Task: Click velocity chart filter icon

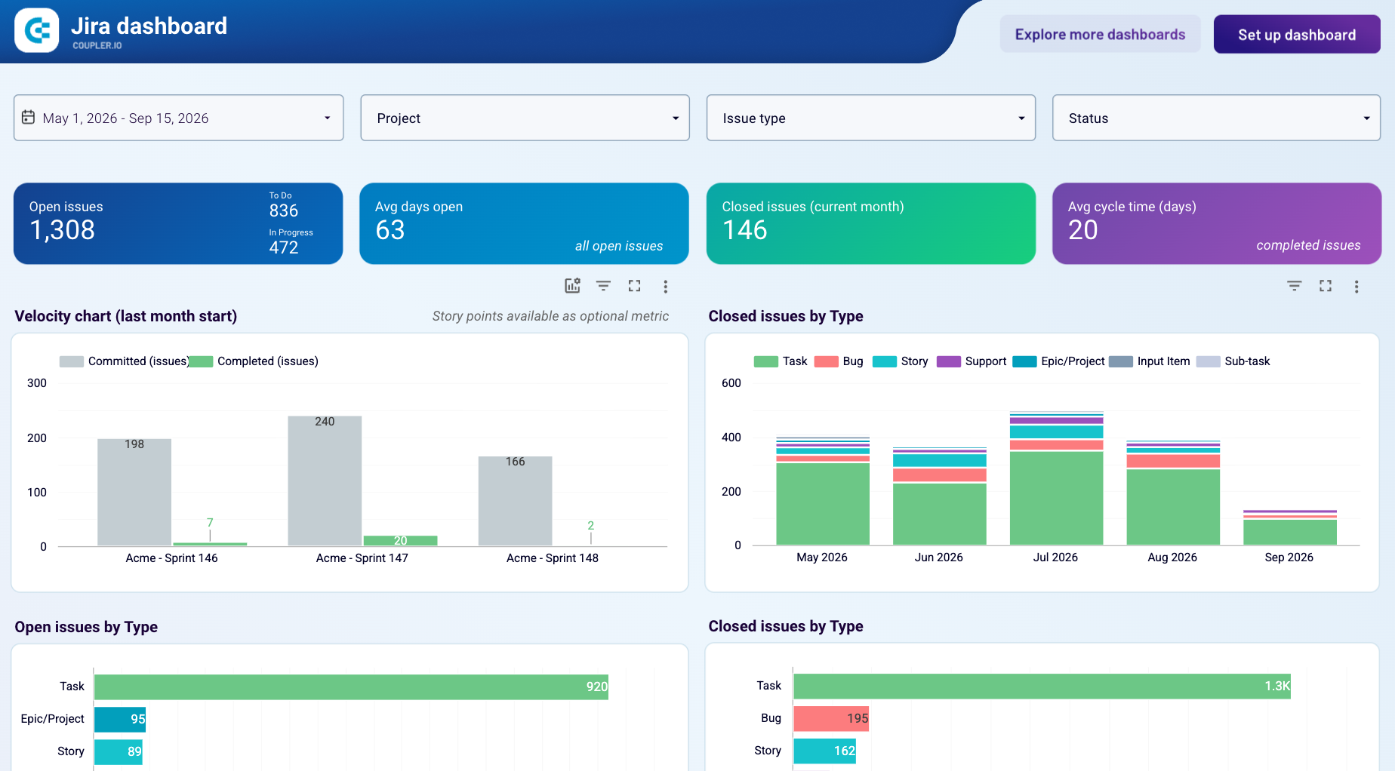Action: click(603, 286)
